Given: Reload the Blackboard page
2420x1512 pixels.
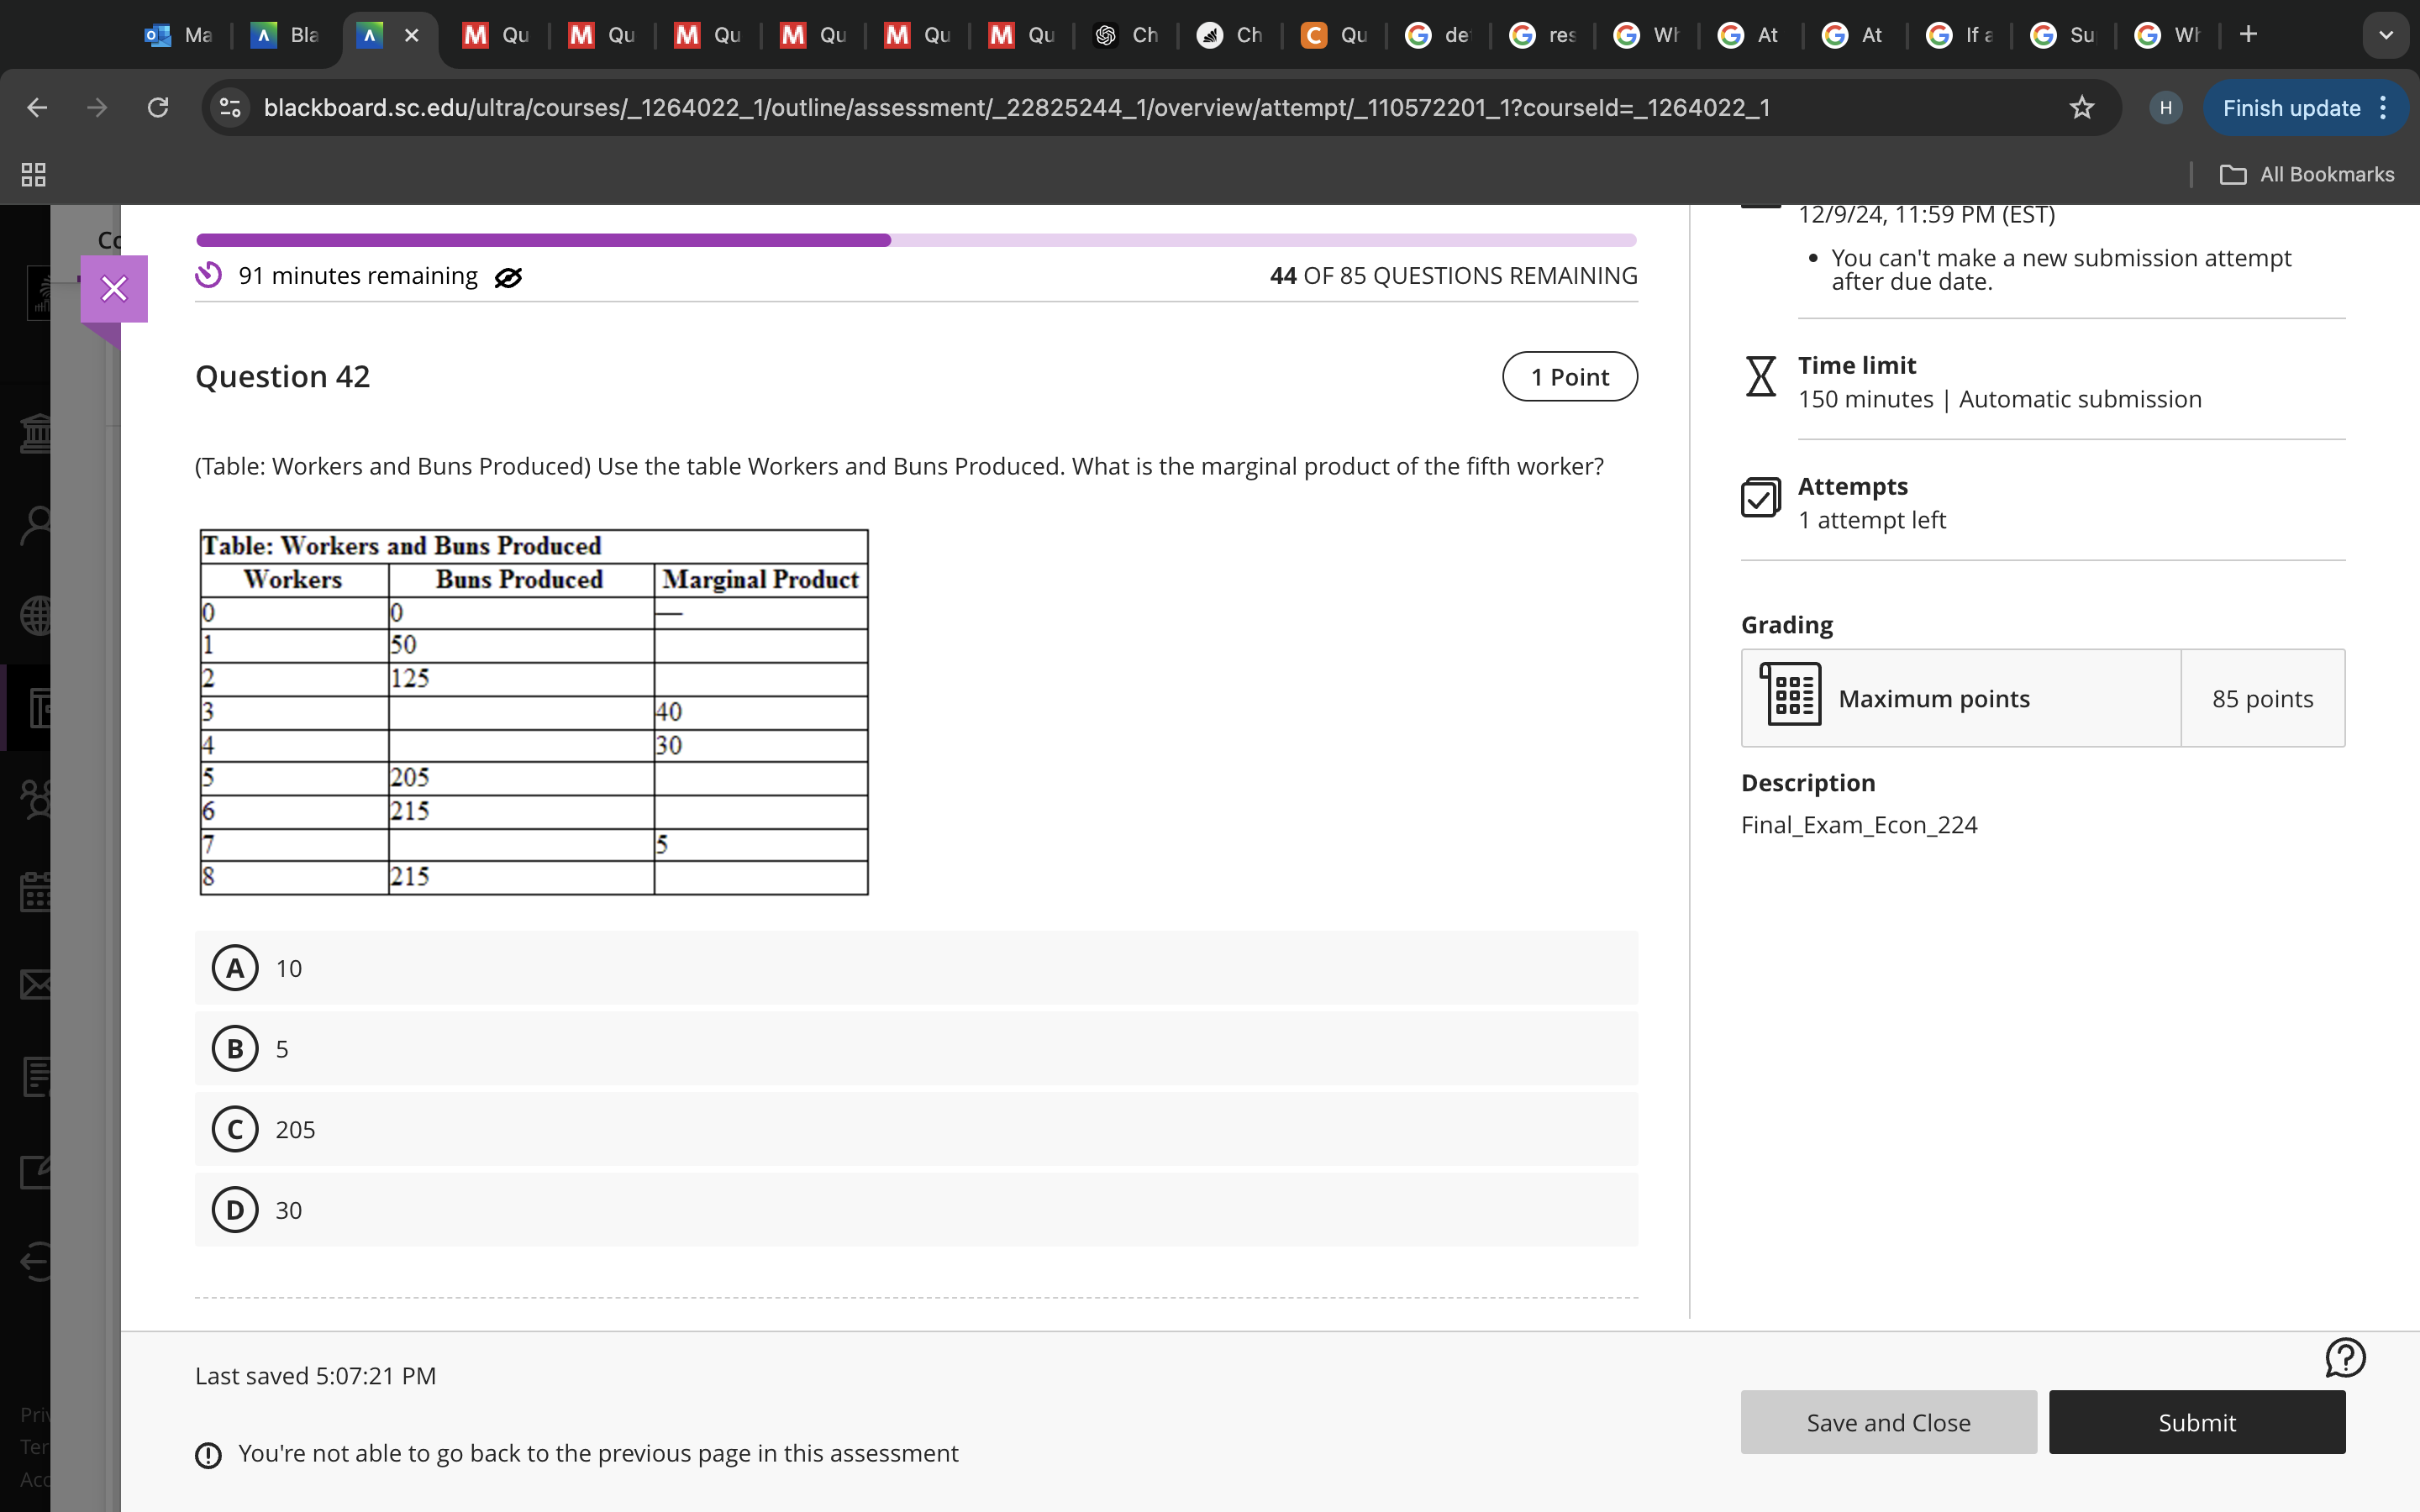Looking at the screenshot, I should pos(158,108).
